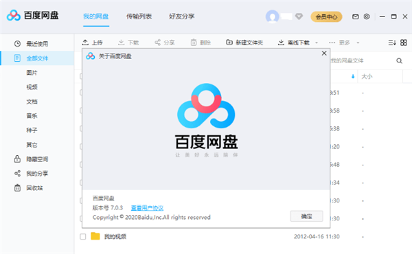
Task: Maximize the Baidu Netdisk window
Action: (393, 16)
